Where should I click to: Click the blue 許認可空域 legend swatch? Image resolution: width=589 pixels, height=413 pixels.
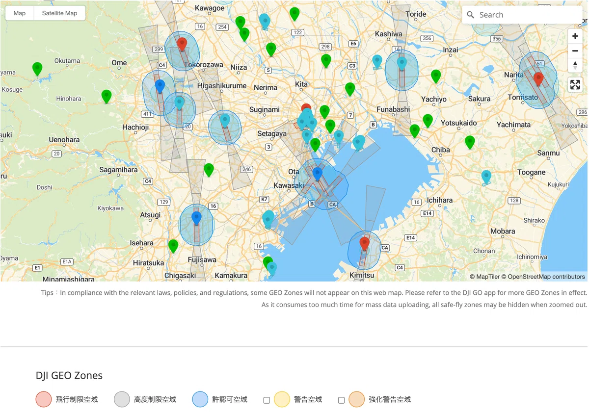(200, 399)
